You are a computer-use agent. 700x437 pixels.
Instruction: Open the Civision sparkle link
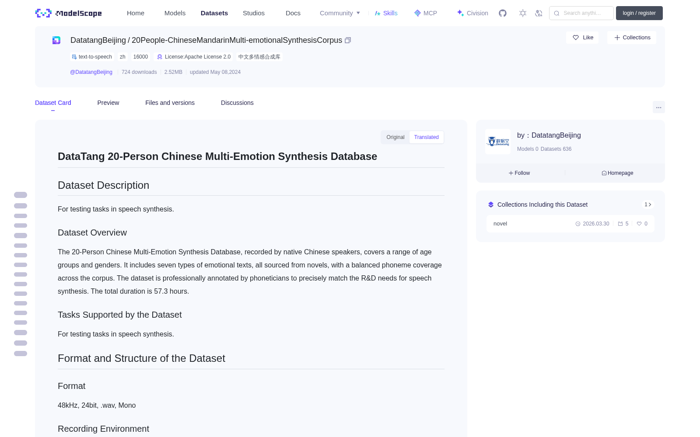click(472, 13)
